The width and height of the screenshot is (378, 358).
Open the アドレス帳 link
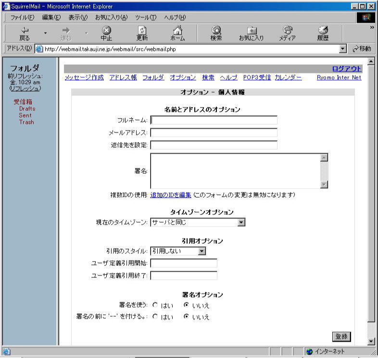(x=123, y=77)
